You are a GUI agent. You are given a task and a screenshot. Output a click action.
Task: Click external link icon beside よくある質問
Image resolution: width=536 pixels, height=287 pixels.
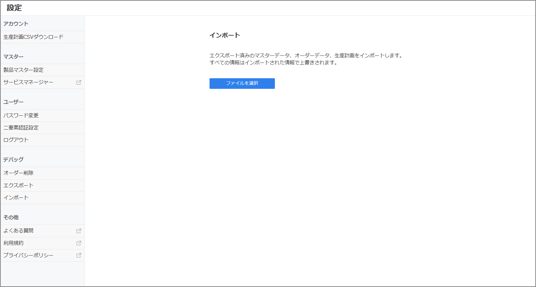[79, 231]
